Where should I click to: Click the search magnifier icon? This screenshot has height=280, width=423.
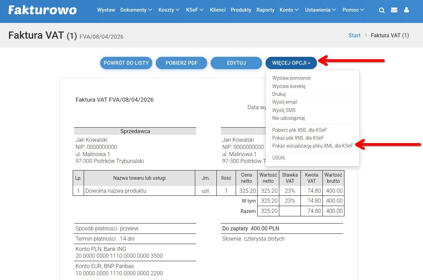coord(382,10)
